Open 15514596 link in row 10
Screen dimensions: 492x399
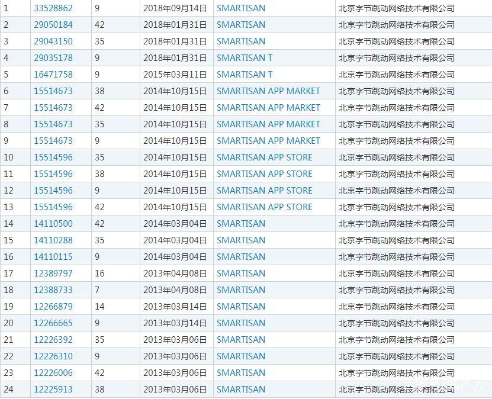(53, 157)
